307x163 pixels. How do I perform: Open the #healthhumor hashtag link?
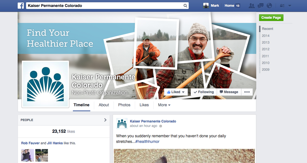147,141
